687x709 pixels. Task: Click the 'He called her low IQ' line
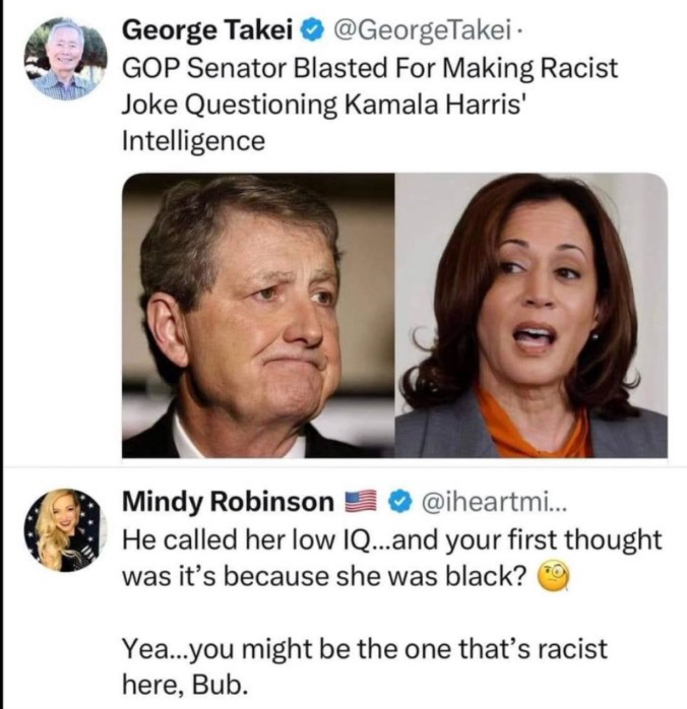tap(391, 539)
